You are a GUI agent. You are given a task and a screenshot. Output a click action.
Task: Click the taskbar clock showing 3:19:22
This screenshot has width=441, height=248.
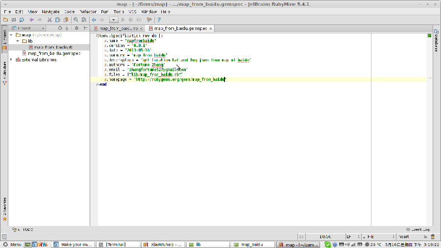coord(412,245)
